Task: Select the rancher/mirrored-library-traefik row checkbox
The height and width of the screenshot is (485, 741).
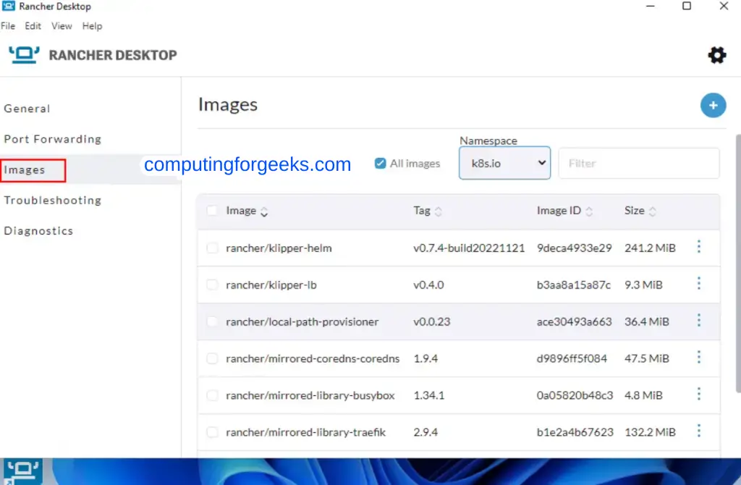Action: click(x=212, y=433)
